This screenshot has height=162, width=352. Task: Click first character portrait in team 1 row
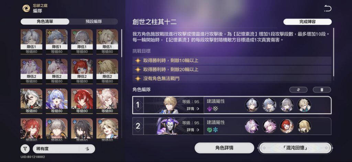(x=252, y=105)
